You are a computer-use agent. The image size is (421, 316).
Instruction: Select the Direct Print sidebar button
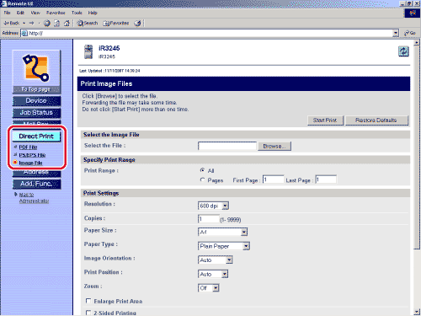36,137
